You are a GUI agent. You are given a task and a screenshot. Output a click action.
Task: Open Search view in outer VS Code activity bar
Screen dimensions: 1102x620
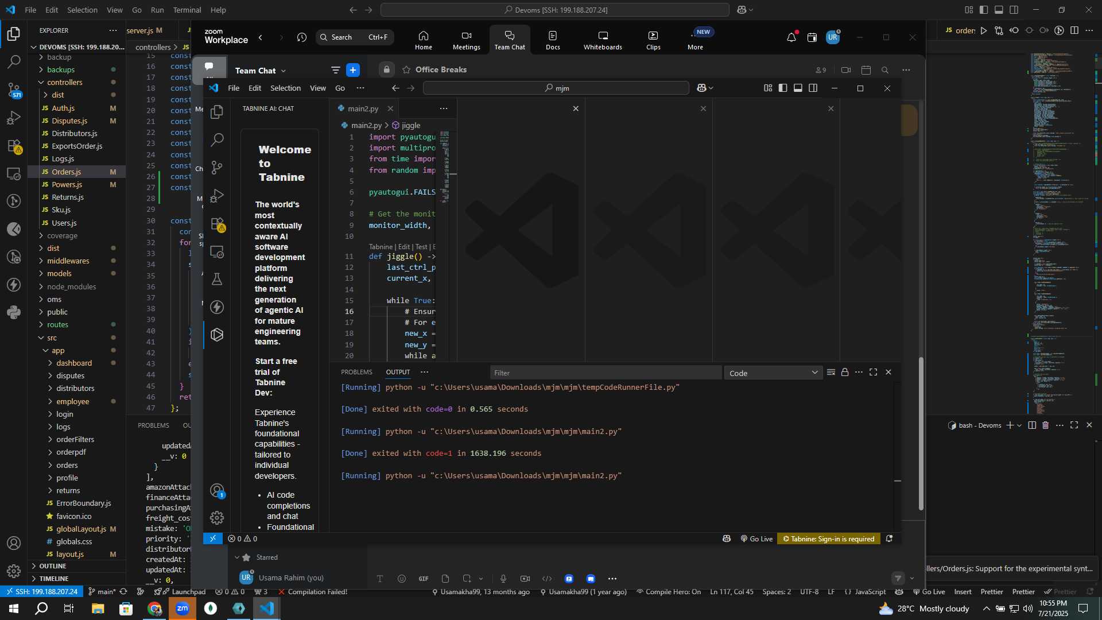(x=14, y=61)
